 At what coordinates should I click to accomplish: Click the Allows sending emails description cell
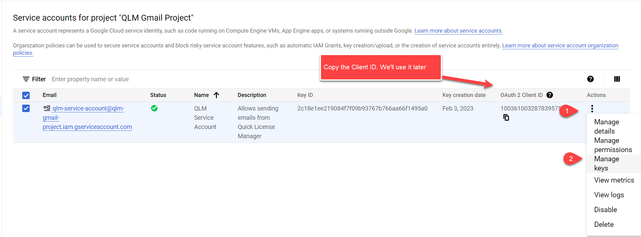coord(258,122)
